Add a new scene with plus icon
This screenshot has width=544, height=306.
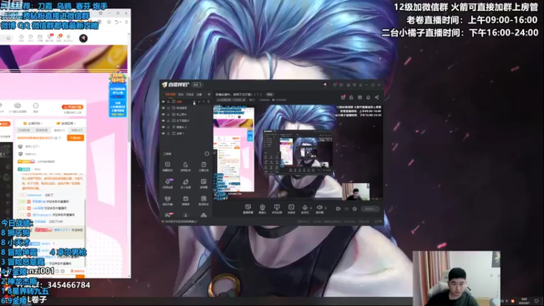[x=209, y=95]
